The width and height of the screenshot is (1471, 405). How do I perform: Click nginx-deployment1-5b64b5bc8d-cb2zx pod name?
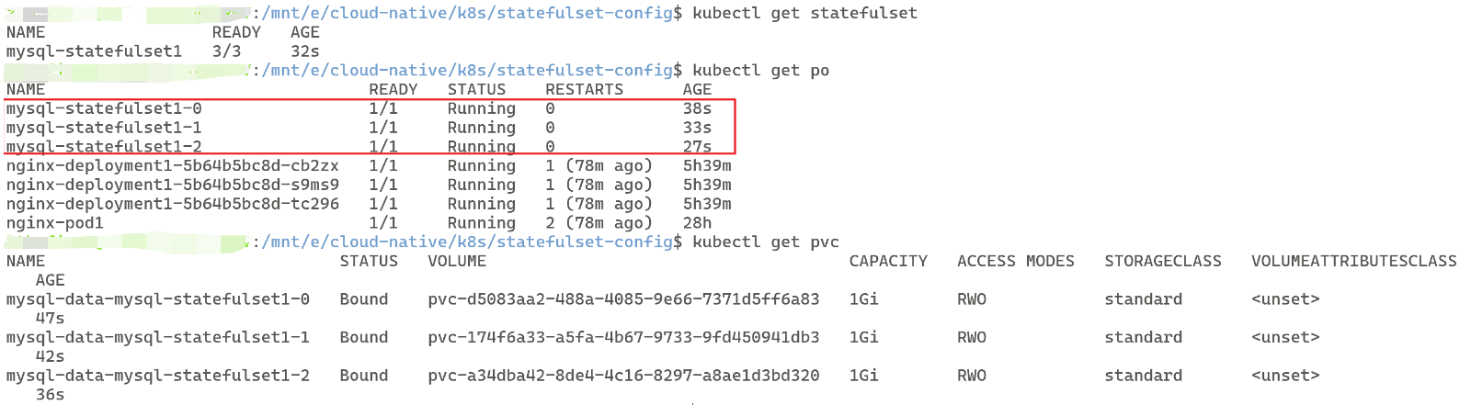[x=173, y=166]
